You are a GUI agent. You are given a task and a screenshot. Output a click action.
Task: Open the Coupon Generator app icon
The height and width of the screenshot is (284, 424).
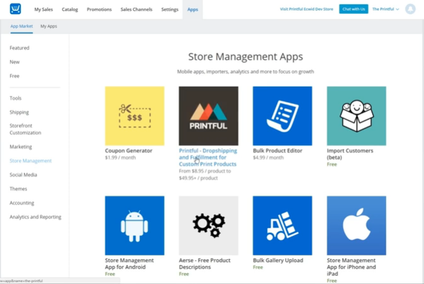135,116
